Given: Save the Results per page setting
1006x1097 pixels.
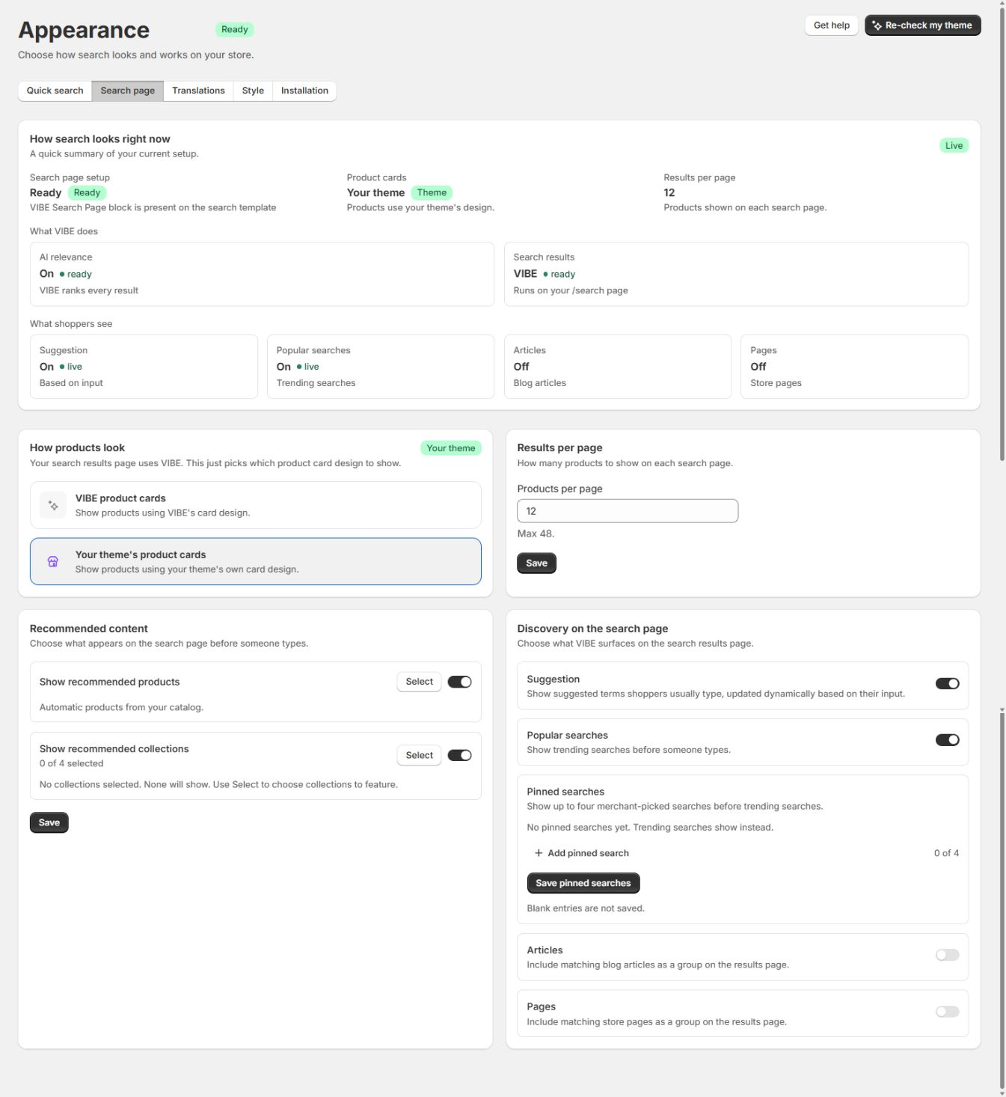Looking at the screenshot, I should [536, 563].
